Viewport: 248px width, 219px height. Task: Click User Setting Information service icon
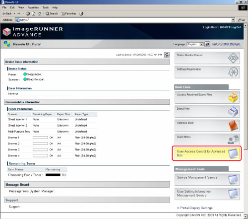(233, 194)
